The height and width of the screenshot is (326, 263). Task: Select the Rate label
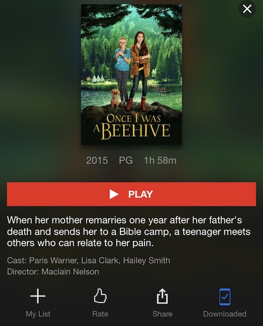(x=100, y=314)
